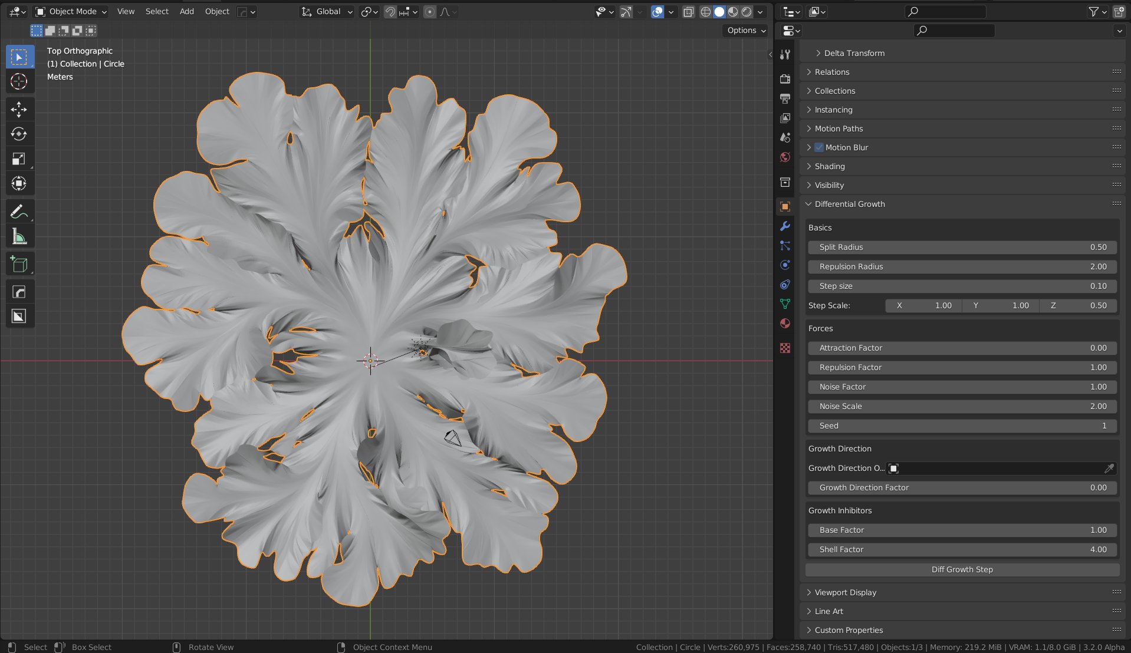Viewport: 1131px width, 653px height.
Task: Set Repulsion Factor slider value
Action: [x=962, y=367]
